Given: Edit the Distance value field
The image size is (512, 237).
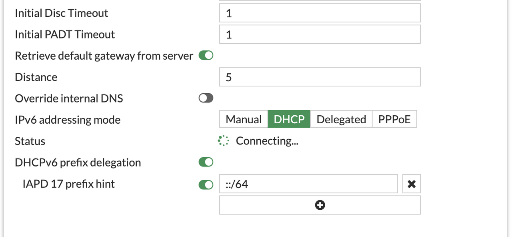Looking at the screenshot, I should [320, 77].
